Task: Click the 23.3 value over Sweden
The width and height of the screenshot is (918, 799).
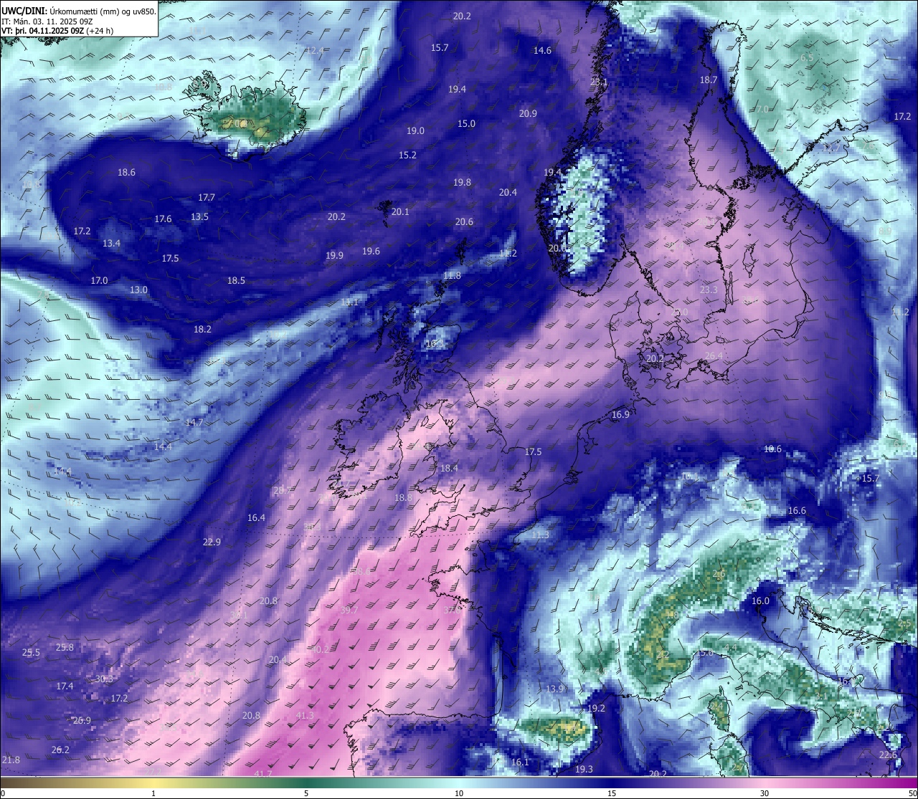Action: [x=709, y=290]
